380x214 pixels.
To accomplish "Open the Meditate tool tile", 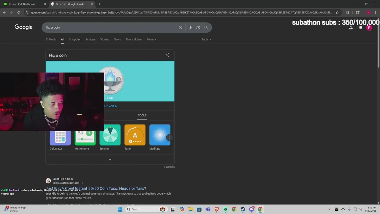I will (x=160, y=138).
